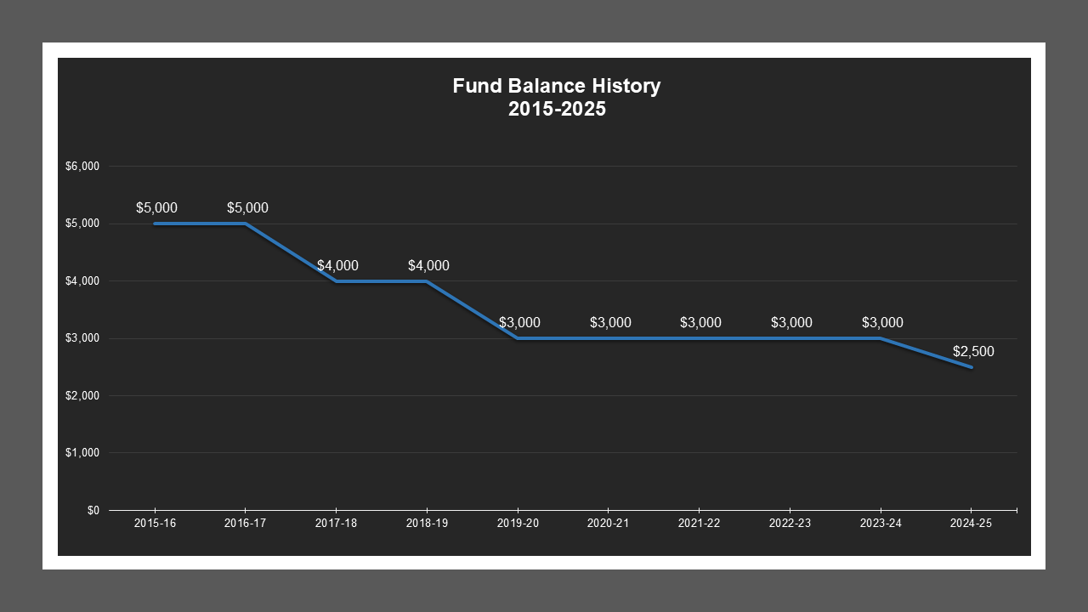
Task: Click the 2018-19 axis label
Action: pos(427,524)
